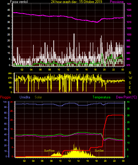Click the "1020" pressure axis value
138x165 pixels.
point(129,10)
